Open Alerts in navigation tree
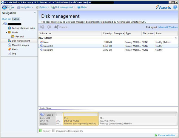 coord(15,49)
